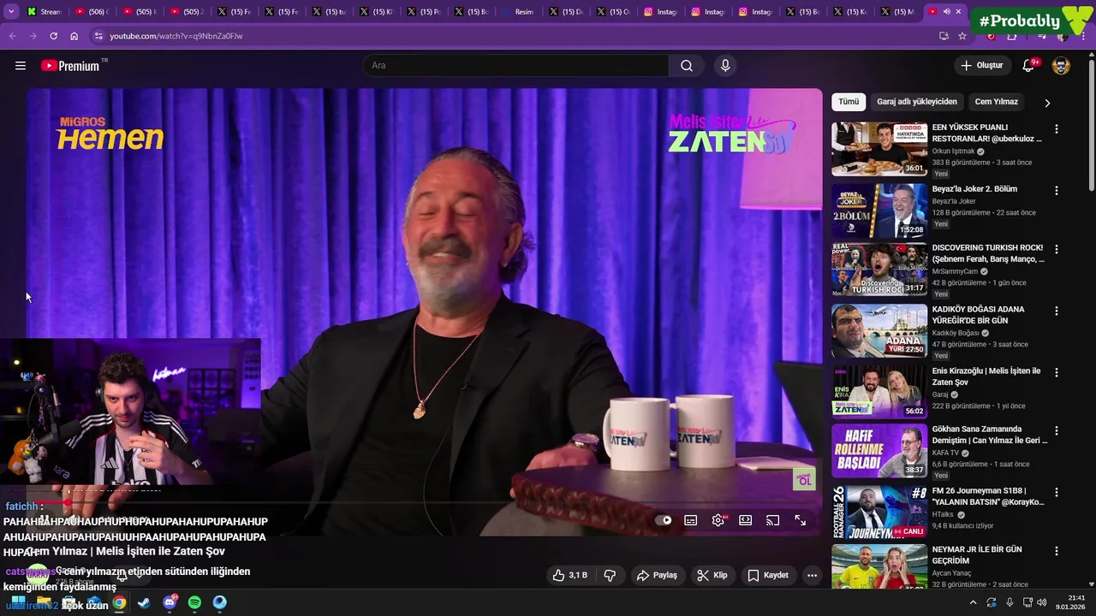
Task: Select the Cem Yılmaz filter chip
Action: [997, 102]
